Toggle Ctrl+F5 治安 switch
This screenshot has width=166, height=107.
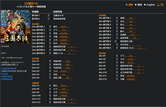[50, 75]
